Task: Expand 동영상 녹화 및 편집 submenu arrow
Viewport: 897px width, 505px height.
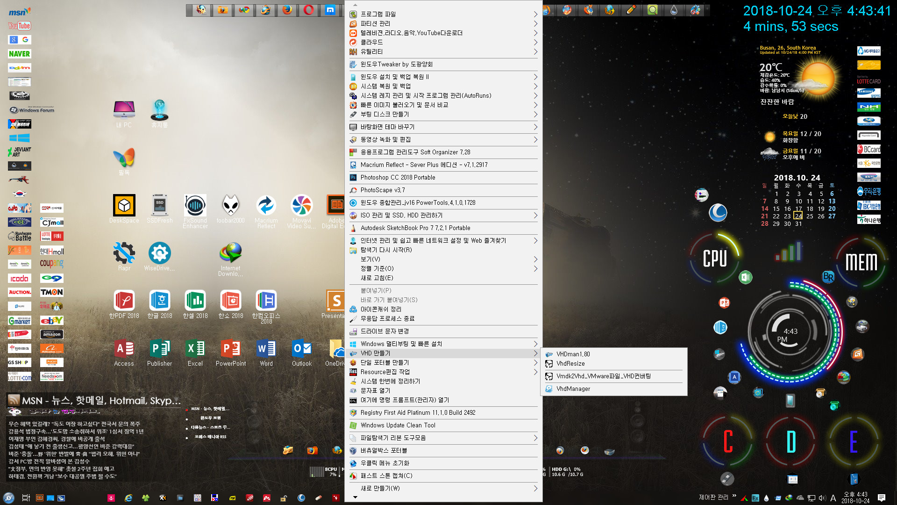Action: [535, 139]
